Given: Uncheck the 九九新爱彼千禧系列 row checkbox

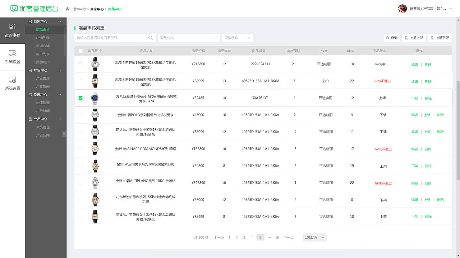Looking at the screenshot, I should click(80, 98).
